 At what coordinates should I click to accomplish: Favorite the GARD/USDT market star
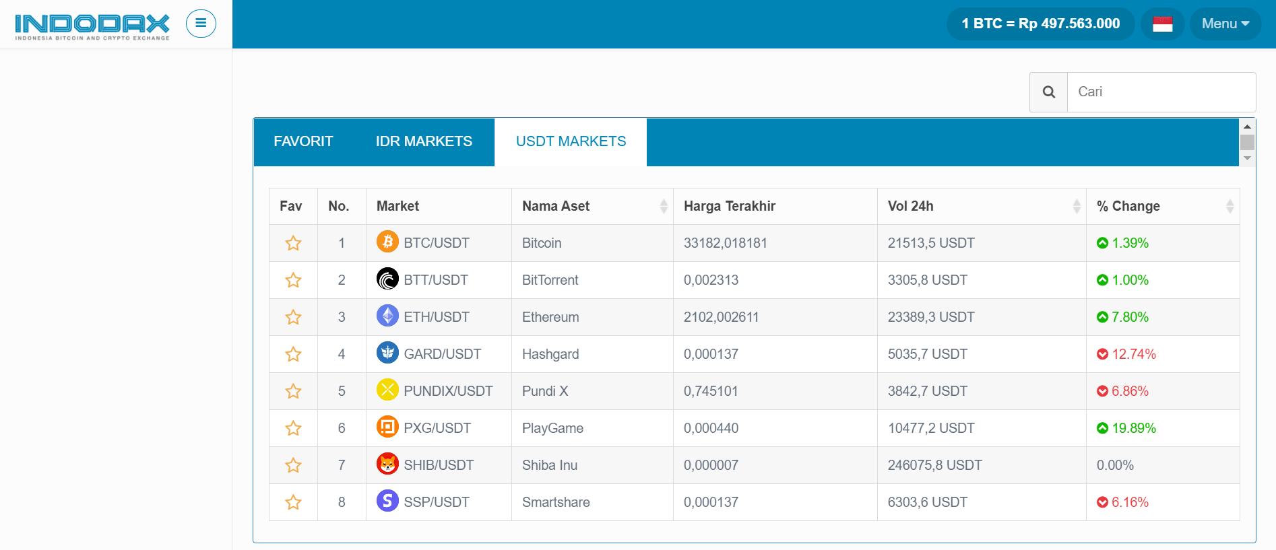tap(293, 354)
